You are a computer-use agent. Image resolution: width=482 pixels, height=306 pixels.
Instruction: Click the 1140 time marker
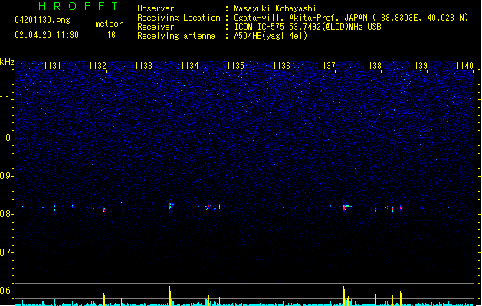pos(464,66)
